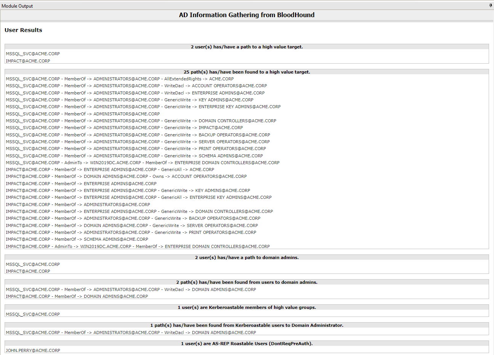Select the MSSQL_SVC WriteDacl path to ENTERPRISE ADMINS
This screenshot has width=494, height=355.
[135, 93]
